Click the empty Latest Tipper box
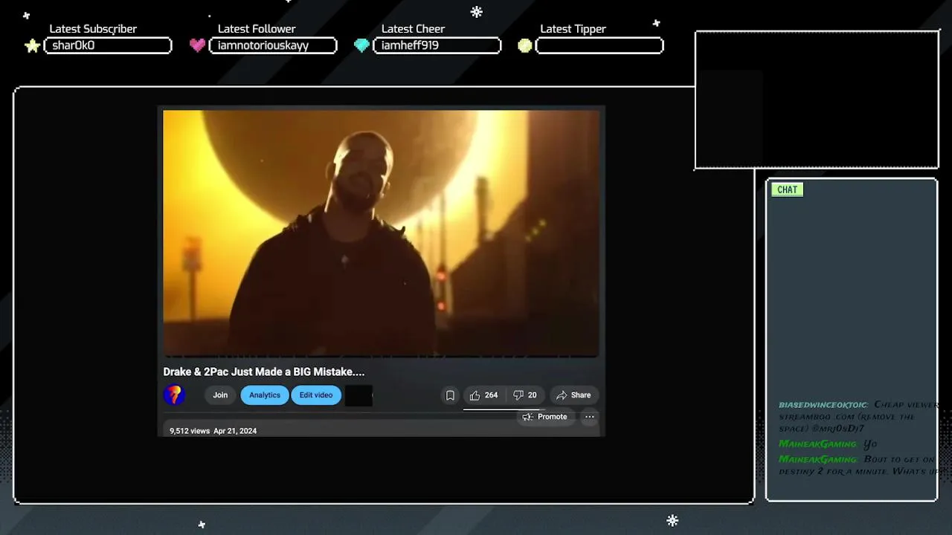 coord(599,45)
